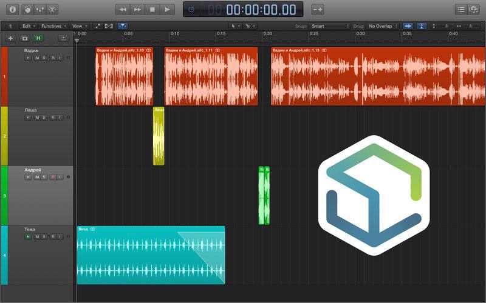Toggle the waveform zoom button
The height and width of the screenshot is (303, 486).
408,26
